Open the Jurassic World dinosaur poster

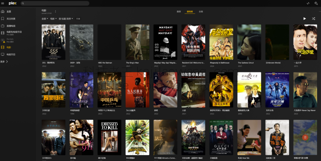click(x=221, y=90)
